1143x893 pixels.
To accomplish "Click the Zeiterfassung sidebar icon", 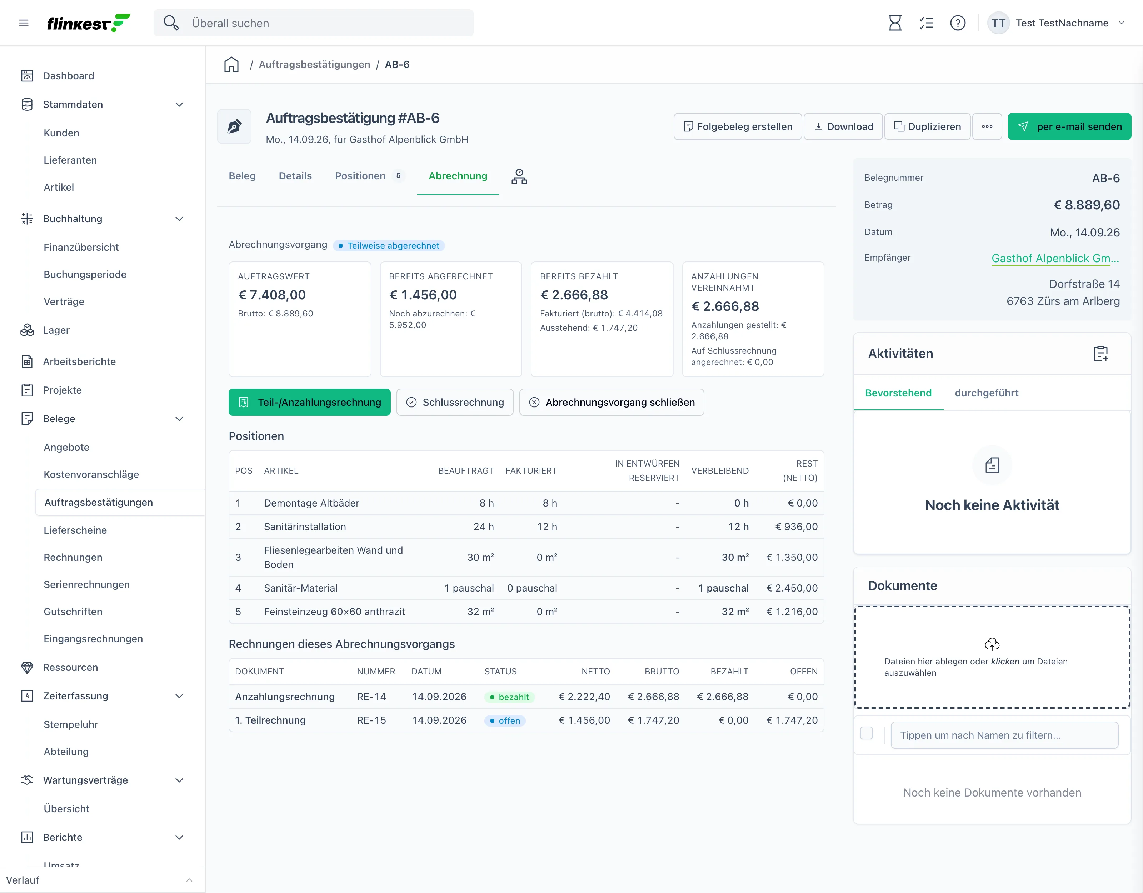I will point(27,696).
